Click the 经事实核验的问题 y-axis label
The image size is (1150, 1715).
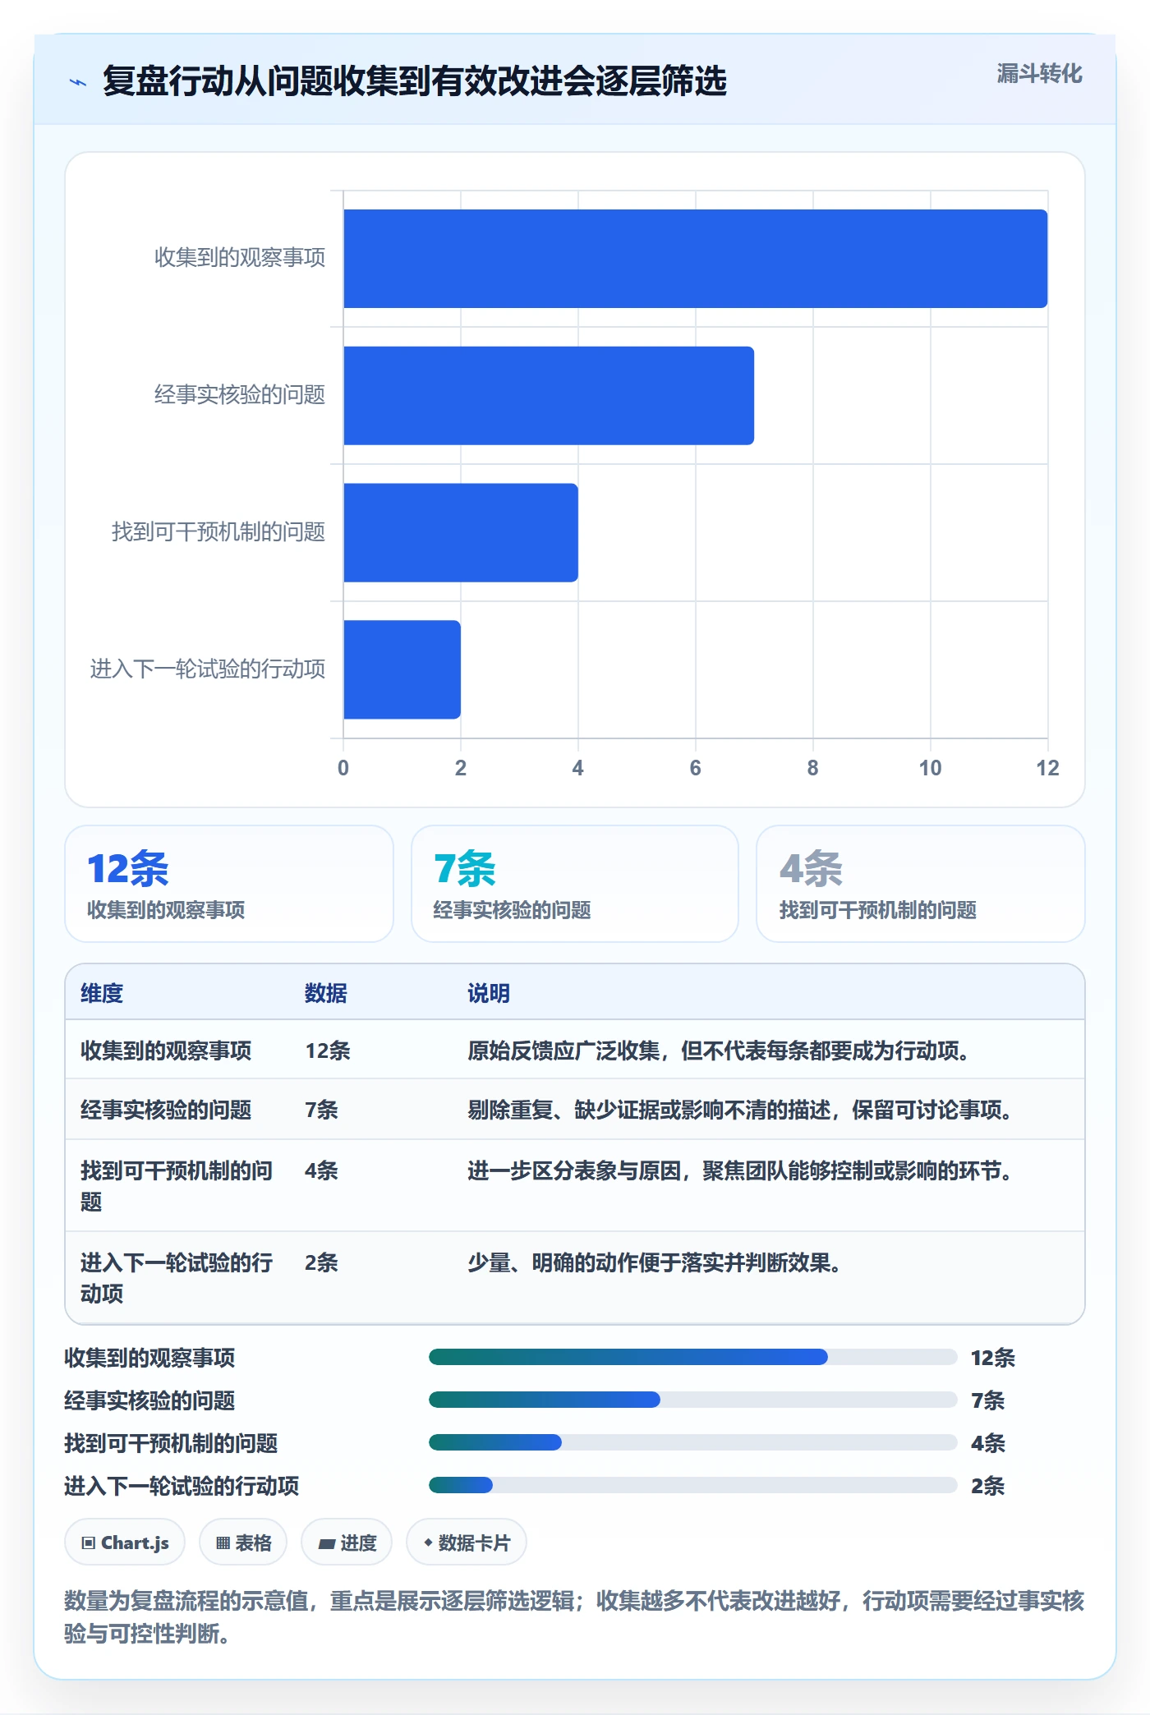pyautogui.click(x=240, y=395)
